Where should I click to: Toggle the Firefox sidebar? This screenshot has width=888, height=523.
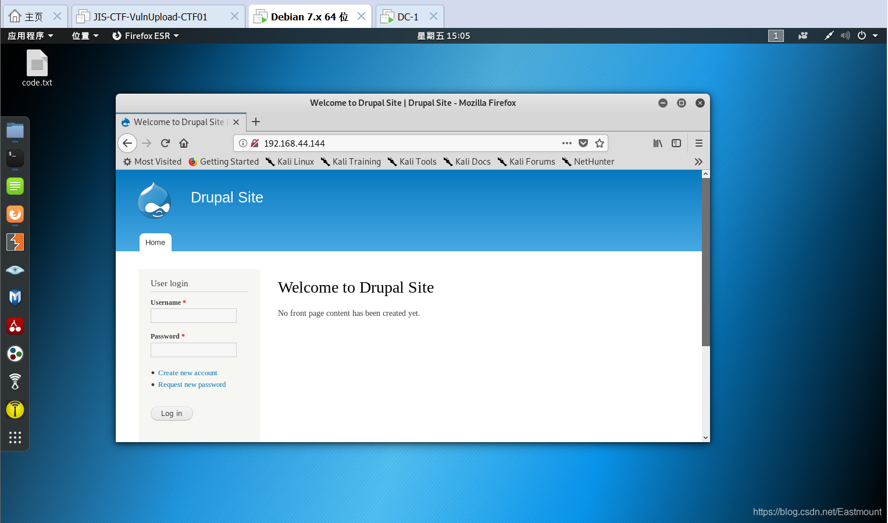pyautogui.click(x=676, y=143)
